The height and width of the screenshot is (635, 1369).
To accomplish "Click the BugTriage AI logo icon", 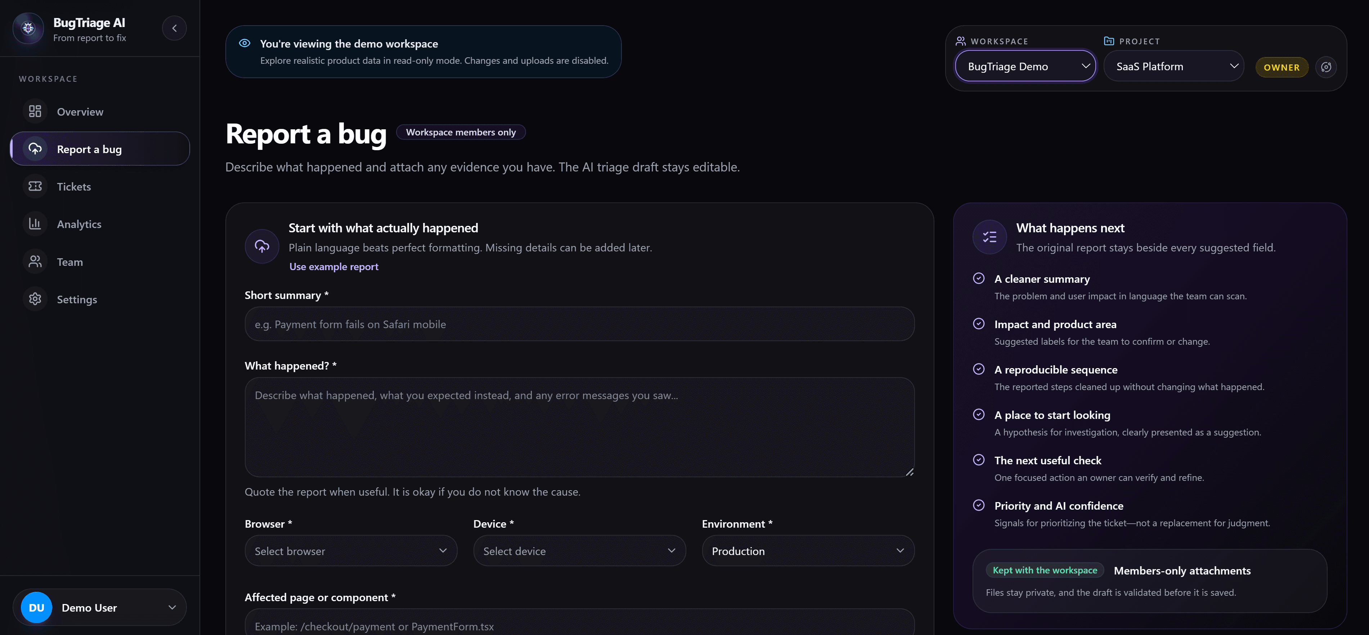I will pyautogui.click(x=28, y=28).
